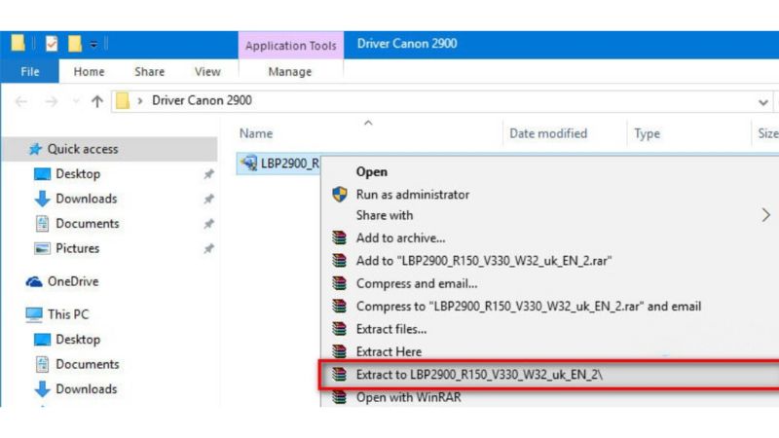
Task: Click the WinRAR icon beside Extract Here
Action: [x=339, y=351]
